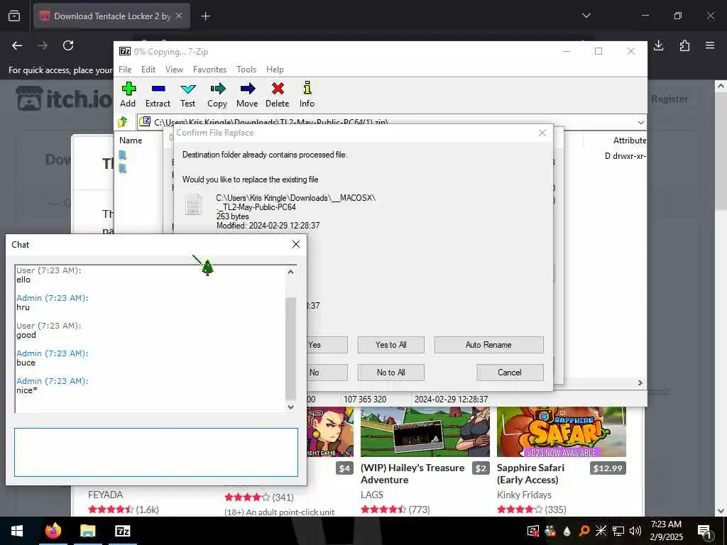Click the chat scrollbar up arrow

pyautogui.click(x=290, y=272)
